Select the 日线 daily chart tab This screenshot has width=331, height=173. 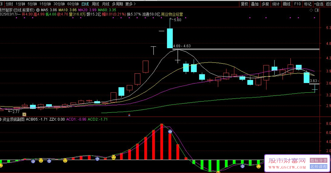tap(85, 4)
